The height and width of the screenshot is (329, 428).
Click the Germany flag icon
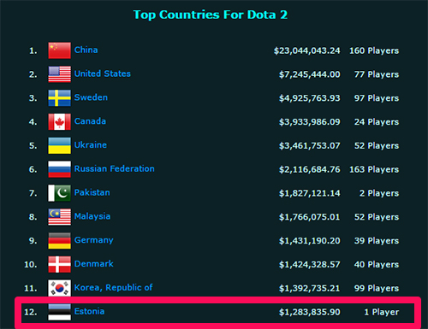tap(59, 240)
